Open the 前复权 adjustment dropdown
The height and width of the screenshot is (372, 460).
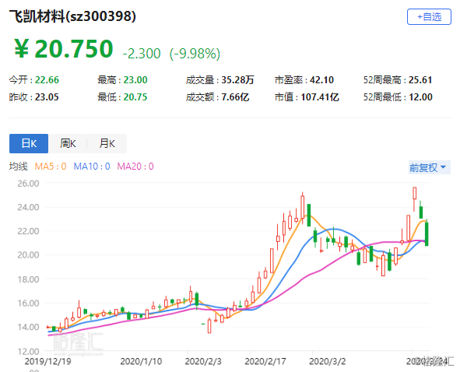click(x=429, y=167)
